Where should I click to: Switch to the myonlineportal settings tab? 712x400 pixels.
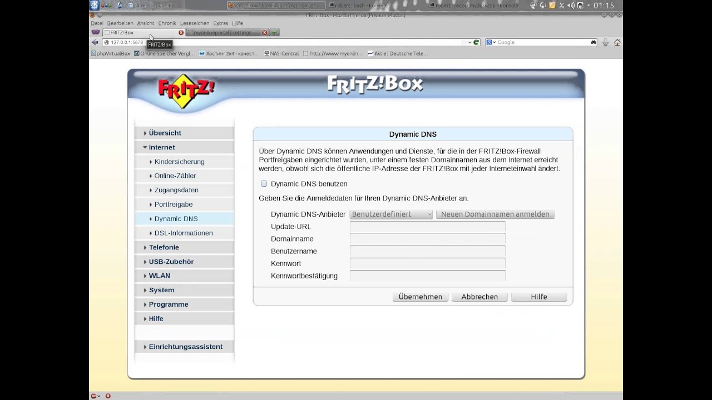coord(227,33)
